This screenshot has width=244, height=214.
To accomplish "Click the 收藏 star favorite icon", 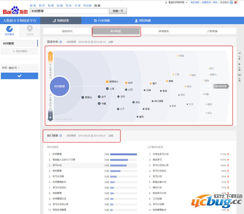I will [x=239, y=67].
